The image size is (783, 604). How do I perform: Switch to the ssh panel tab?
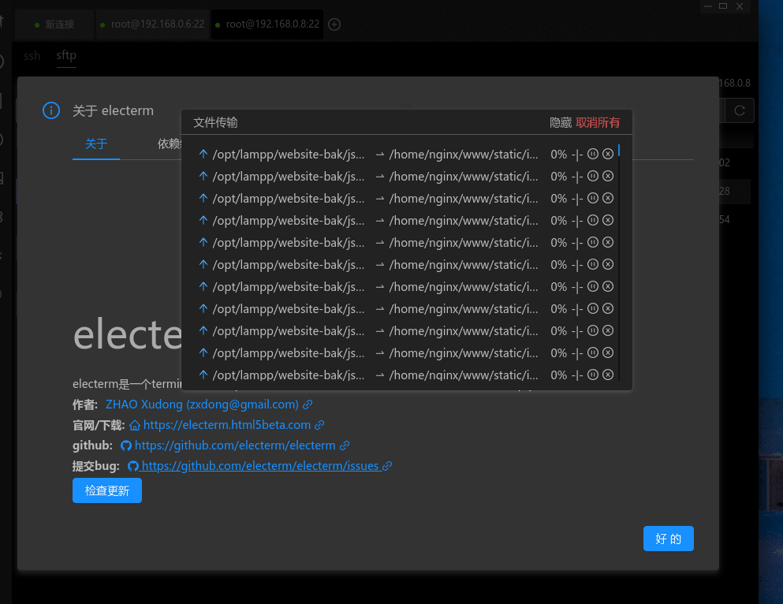[32, 55]
